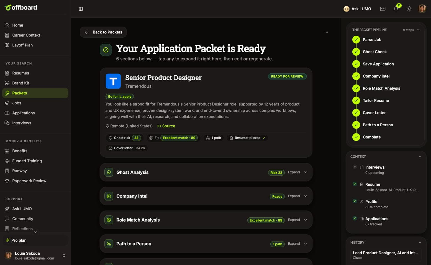Click the Company Intel pipeline step checkmark
The height and width of the screenshot is (265, 431).
point(356,76)
